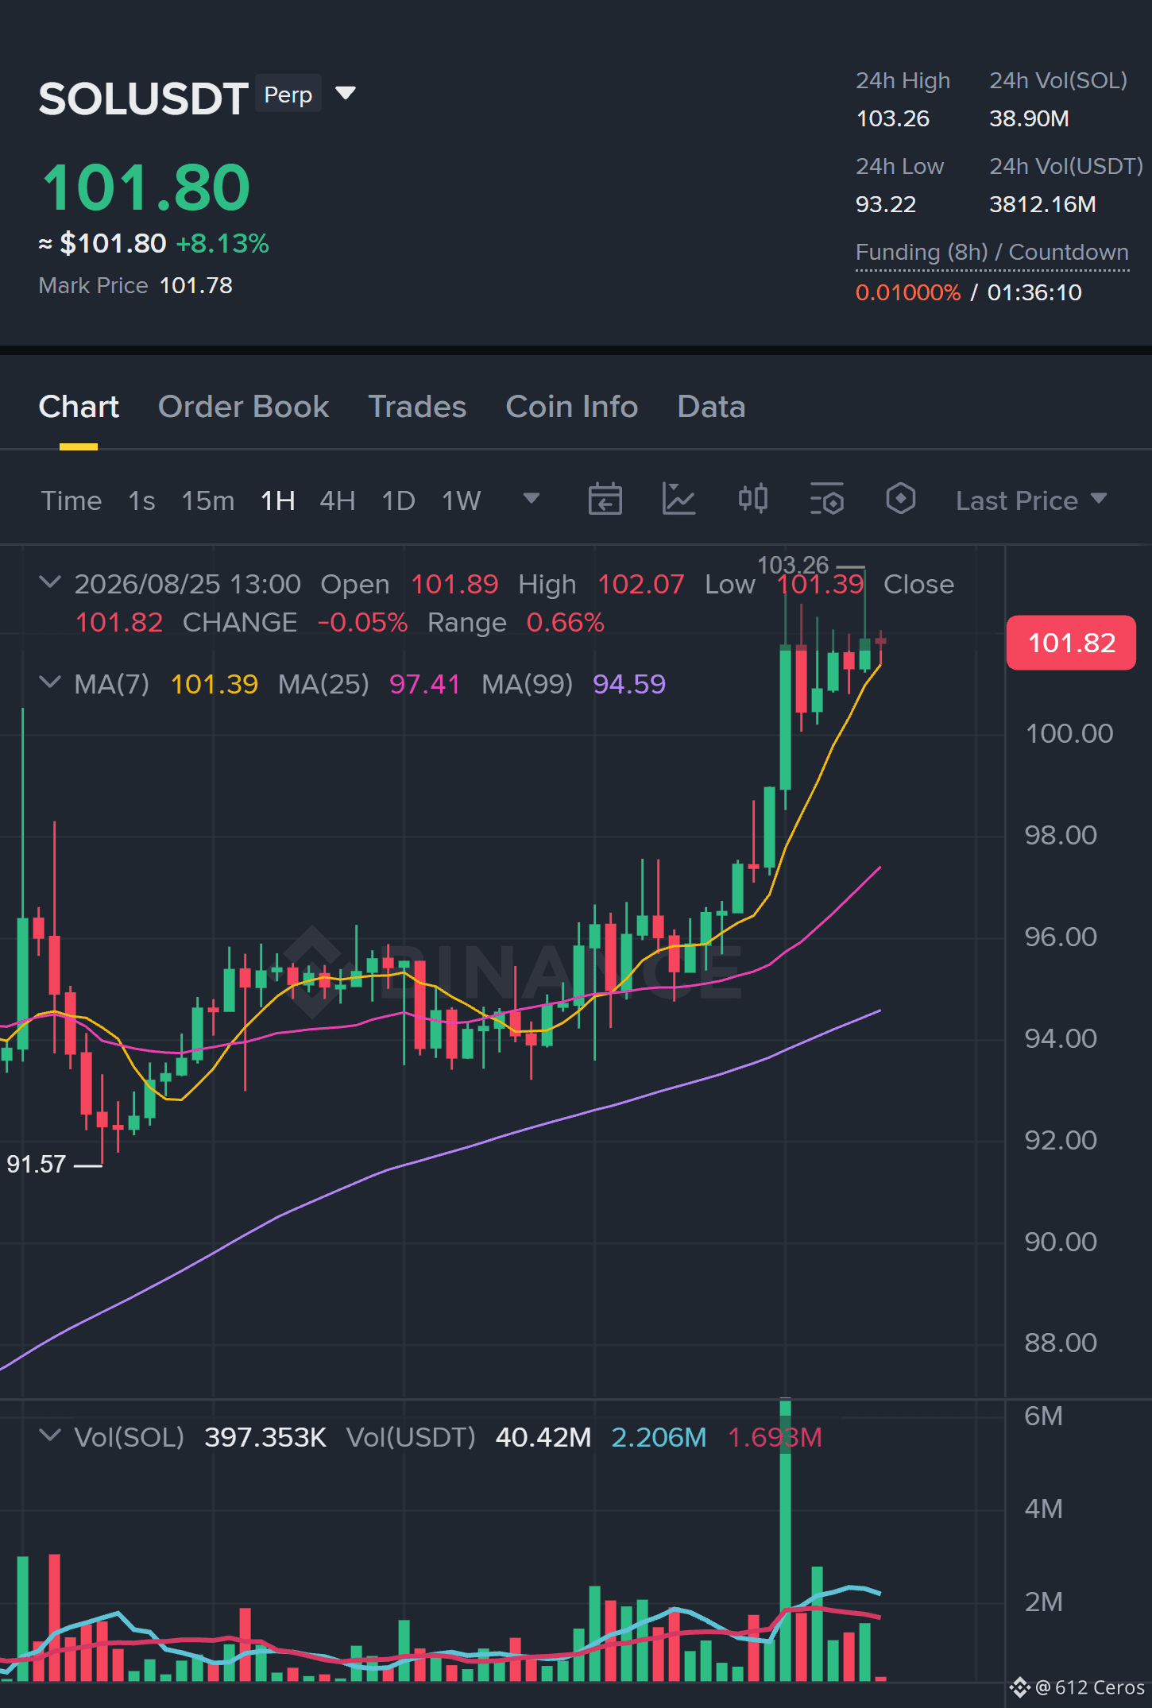Screen dimensions: 1152x1708
Task: Click the MA(7) indicator label
Action: (x=111, y=683)
